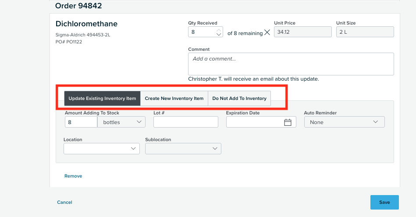Open the Location dropdown

click(102, 149)
